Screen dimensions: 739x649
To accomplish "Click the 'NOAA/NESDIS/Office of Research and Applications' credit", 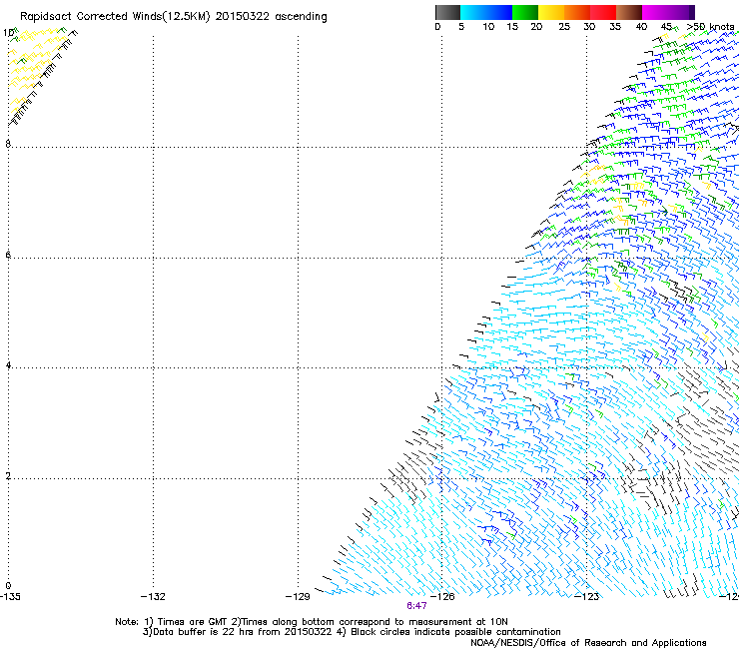I will [x=588, y=643].
